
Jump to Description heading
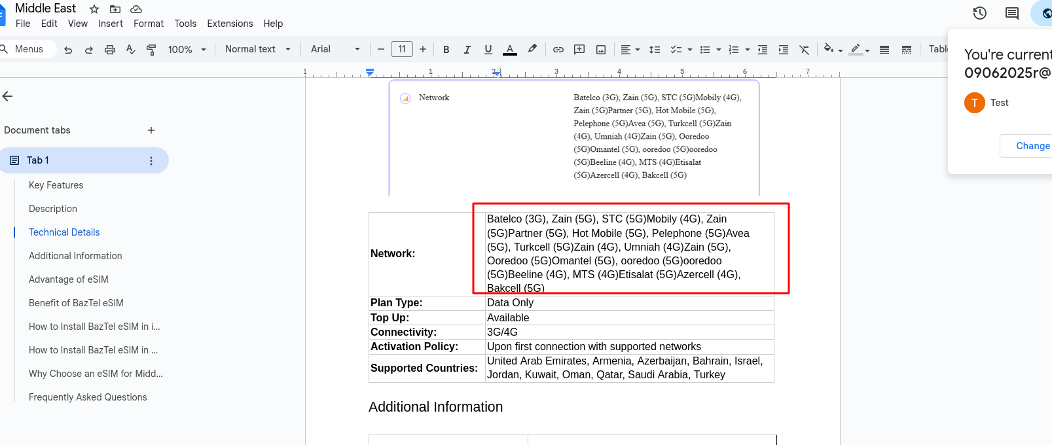[x=53, y=209]
